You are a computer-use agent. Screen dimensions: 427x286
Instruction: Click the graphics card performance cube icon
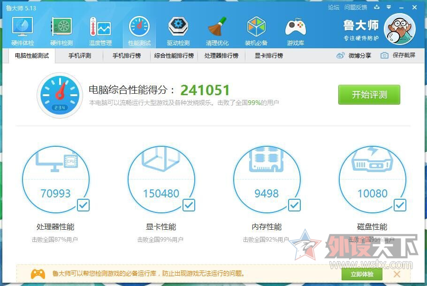point(161,159)
